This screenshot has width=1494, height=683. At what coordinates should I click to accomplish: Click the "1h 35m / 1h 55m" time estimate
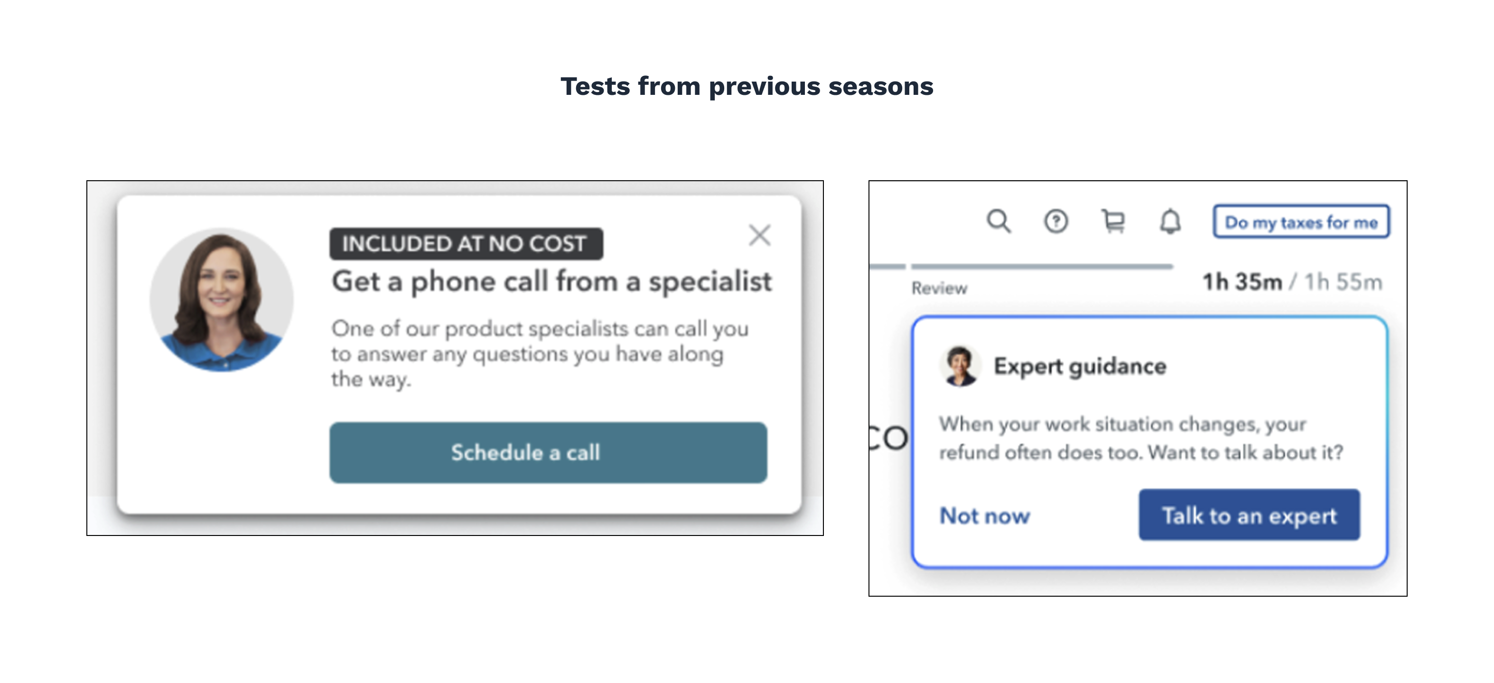coord(1292,282)
